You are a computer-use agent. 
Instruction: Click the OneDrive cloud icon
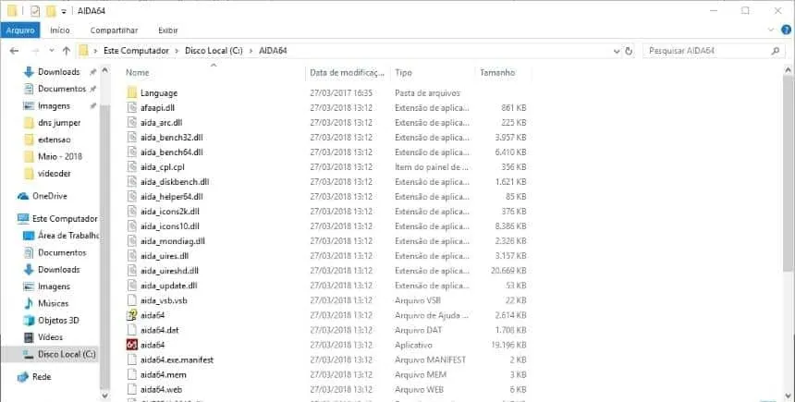click(x=23, y=196)
